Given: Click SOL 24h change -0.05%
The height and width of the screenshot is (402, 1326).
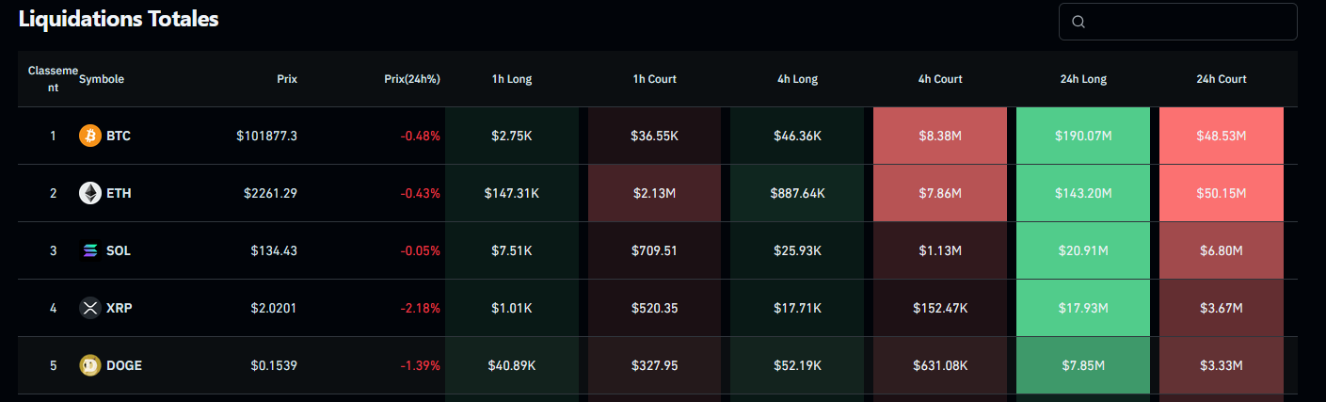Looking at the screenshot, I should coord(420,250).
